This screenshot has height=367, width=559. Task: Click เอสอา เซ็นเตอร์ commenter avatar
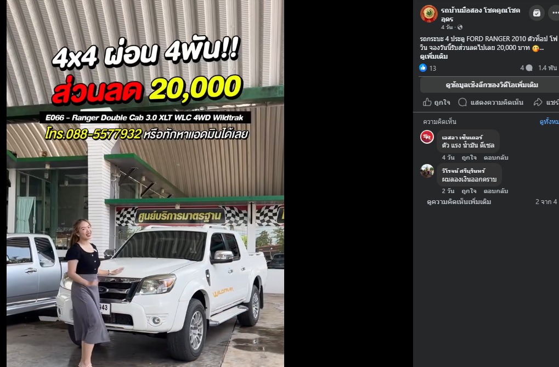(x=427, y=137)
